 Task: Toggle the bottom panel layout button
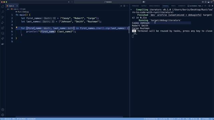pyautogui.click(x=208, y=2)
